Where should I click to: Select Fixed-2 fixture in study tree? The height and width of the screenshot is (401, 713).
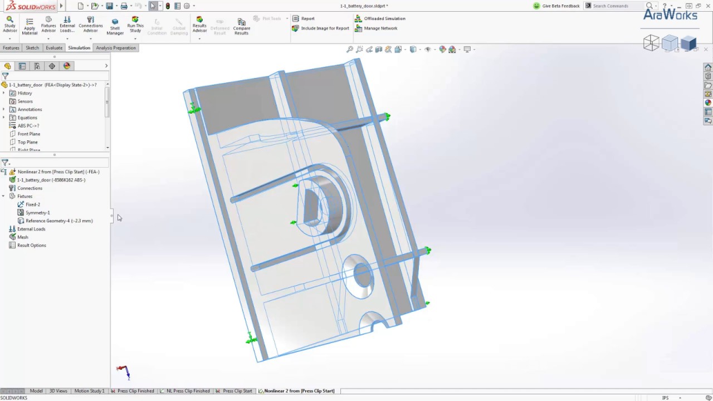click(x=28, y=204)
